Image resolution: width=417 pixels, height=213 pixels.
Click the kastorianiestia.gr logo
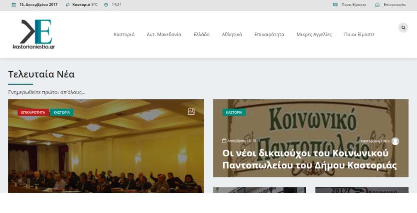tap(34, 34)
